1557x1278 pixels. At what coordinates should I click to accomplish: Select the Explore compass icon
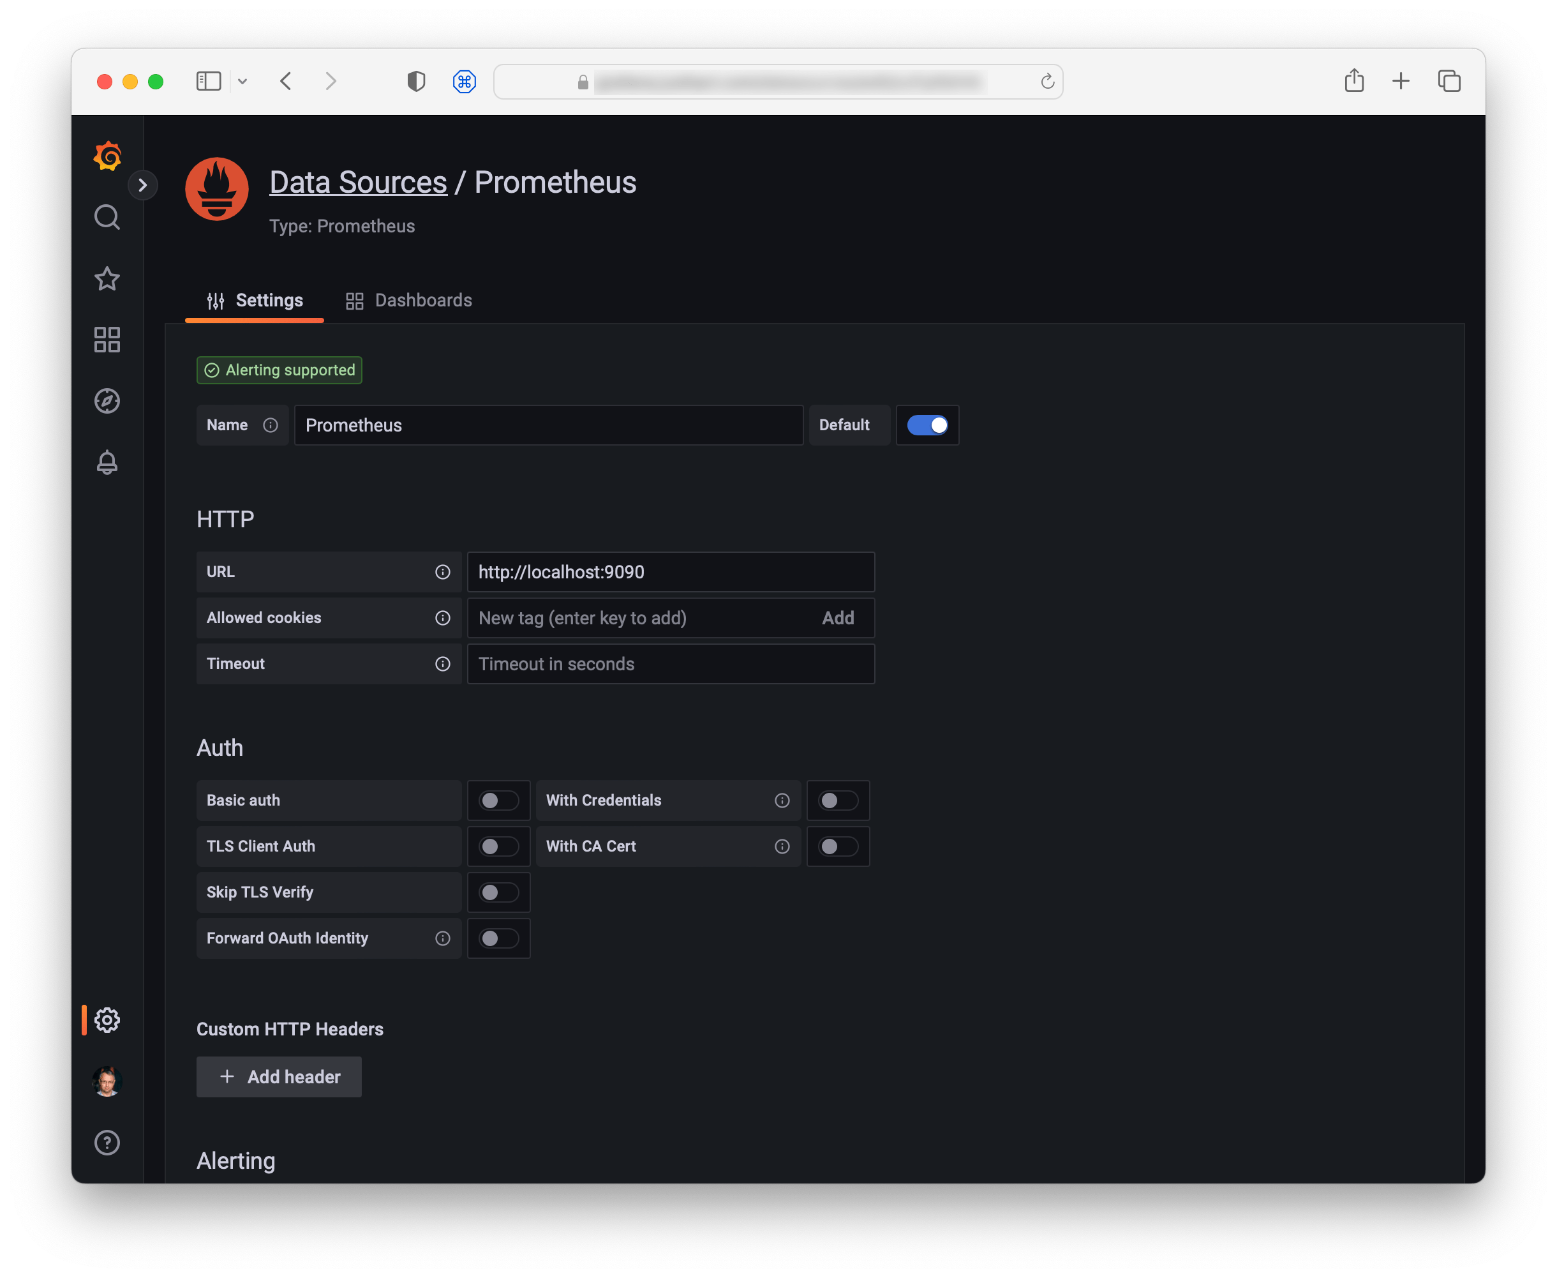point(107,400)
